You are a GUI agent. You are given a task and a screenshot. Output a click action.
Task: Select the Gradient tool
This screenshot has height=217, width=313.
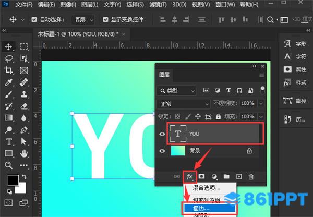(8, 118)
